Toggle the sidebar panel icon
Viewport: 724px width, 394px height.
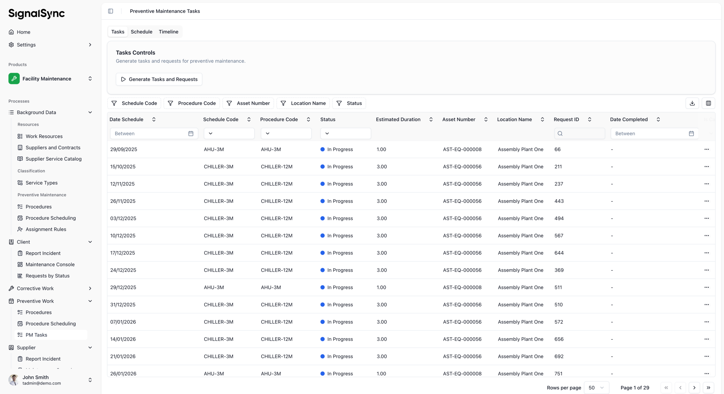(111, 11)
